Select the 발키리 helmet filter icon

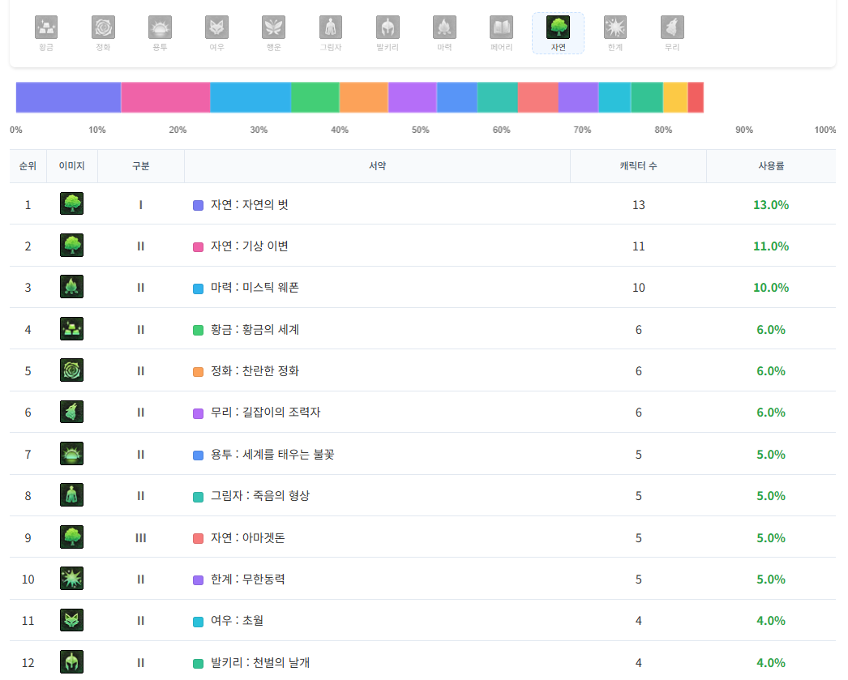pos(388,28)
